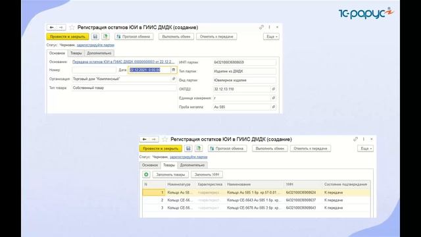Click Организация field Торговый дом Комплексный
The image size is (421, 237).
pos(122,79)
